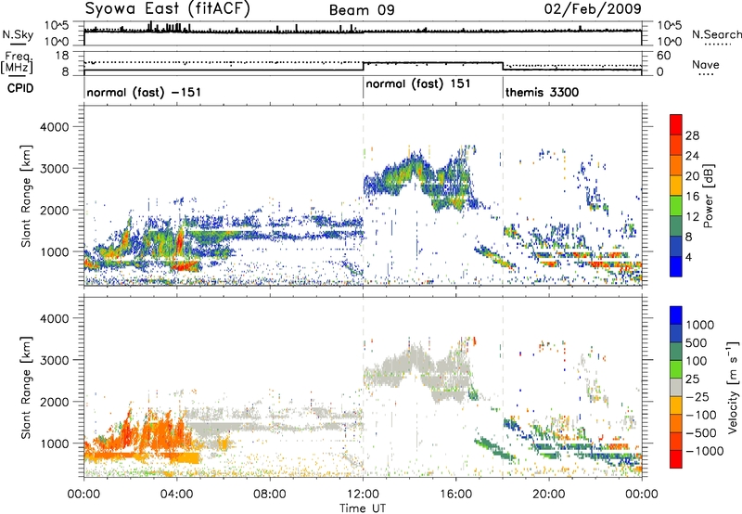Pick the gray velocity segment between 25 and -25

pyautogui.click(x=676, y=388)
